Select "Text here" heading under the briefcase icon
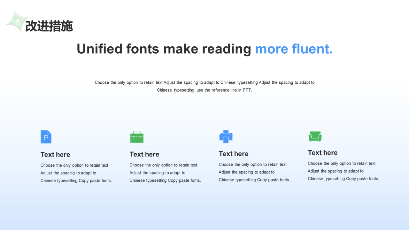The height and width of the screenshot is (230, 409). pyautogui.click(x=144, y=154)
